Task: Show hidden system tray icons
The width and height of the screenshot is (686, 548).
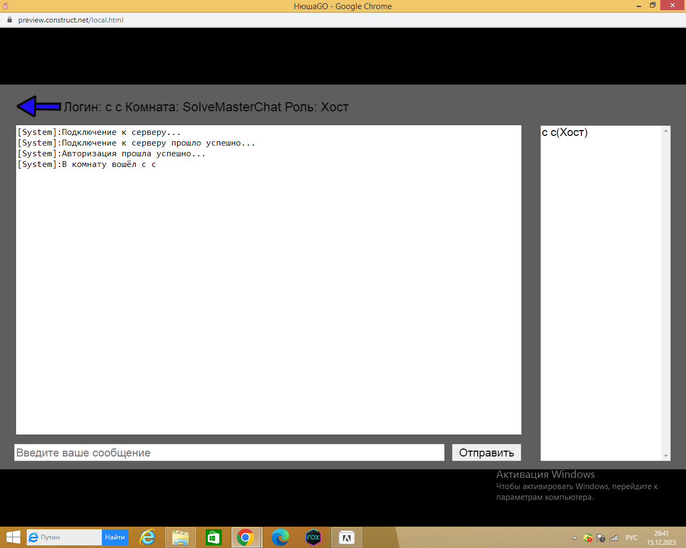Action: (575, 538)
